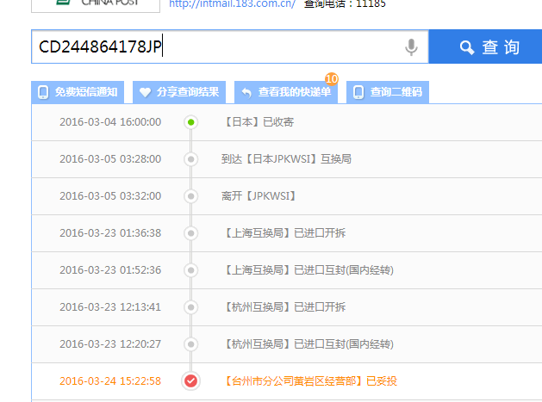Click the tracking number input field
The width and height of the screenshot is (542, 402).
pyautogui.click(x=215, y=47)
